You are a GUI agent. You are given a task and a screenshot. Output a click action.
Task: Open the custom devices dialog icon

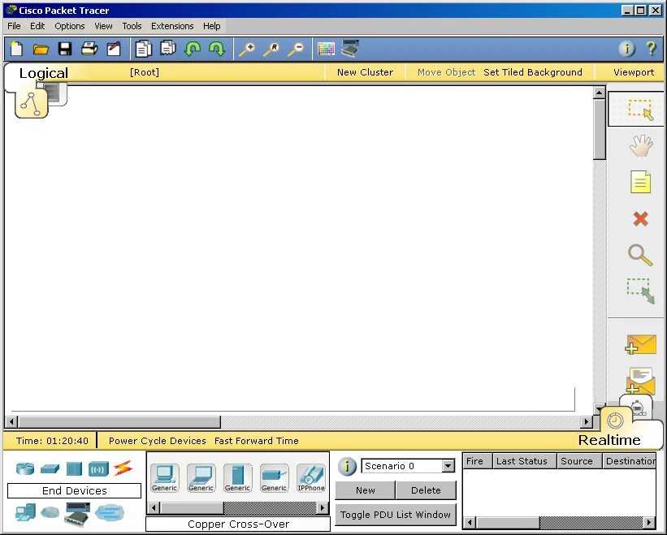coord(350,49)
